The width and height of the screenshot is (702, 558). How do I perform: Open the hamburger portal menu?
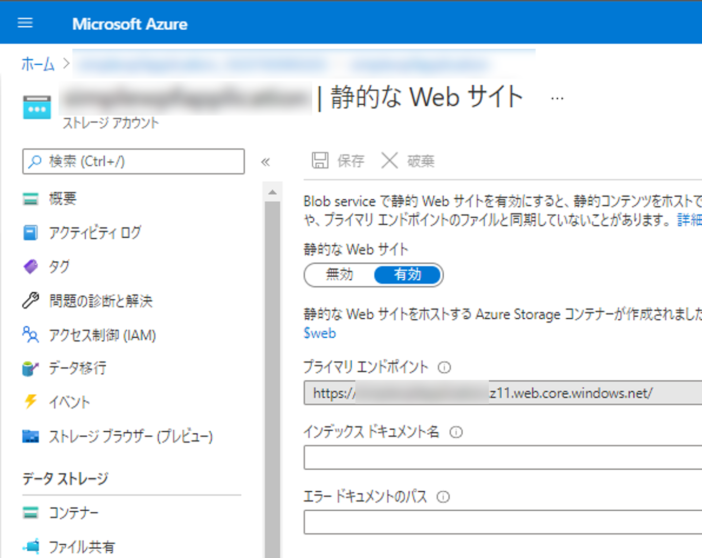pos(25,23)
